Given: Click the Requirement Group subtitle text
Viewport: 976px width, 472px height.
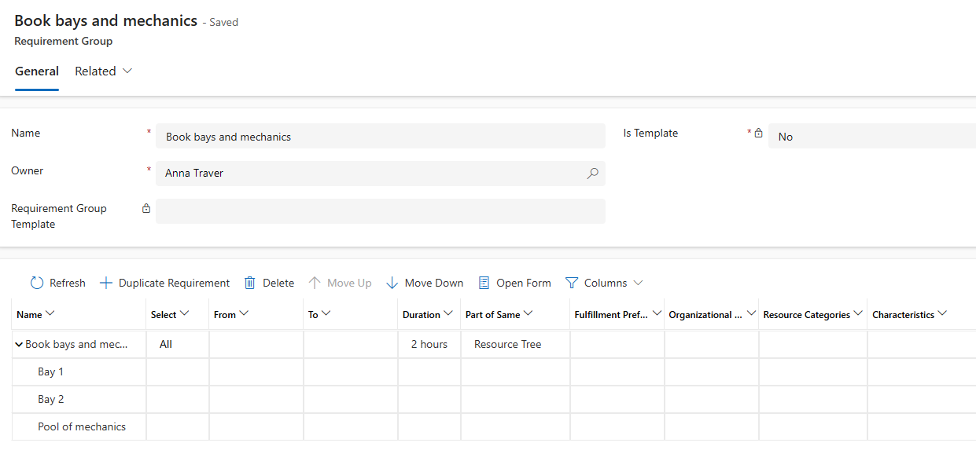Looking at the screenshot, I should tap(64, 42).
